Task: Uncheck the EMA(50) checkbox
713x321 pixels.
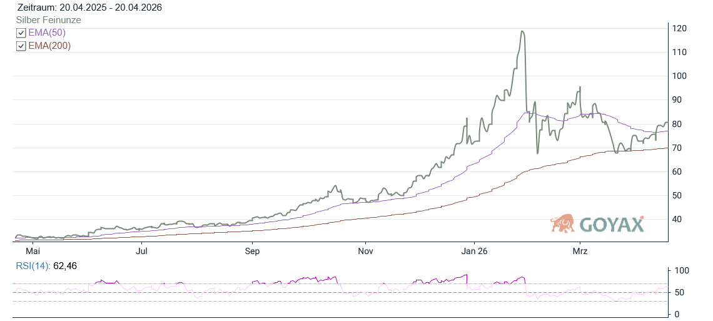Action: [x=21, y=33]
